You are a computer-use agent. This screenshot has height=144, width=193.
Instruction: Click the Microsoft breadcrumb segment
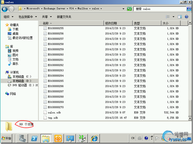(33, 9)
